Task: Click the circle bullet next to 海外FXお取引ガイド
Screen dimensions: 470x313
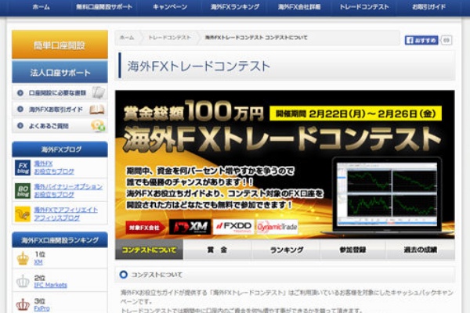Action: pyautogui.click(x=20, y=110)
